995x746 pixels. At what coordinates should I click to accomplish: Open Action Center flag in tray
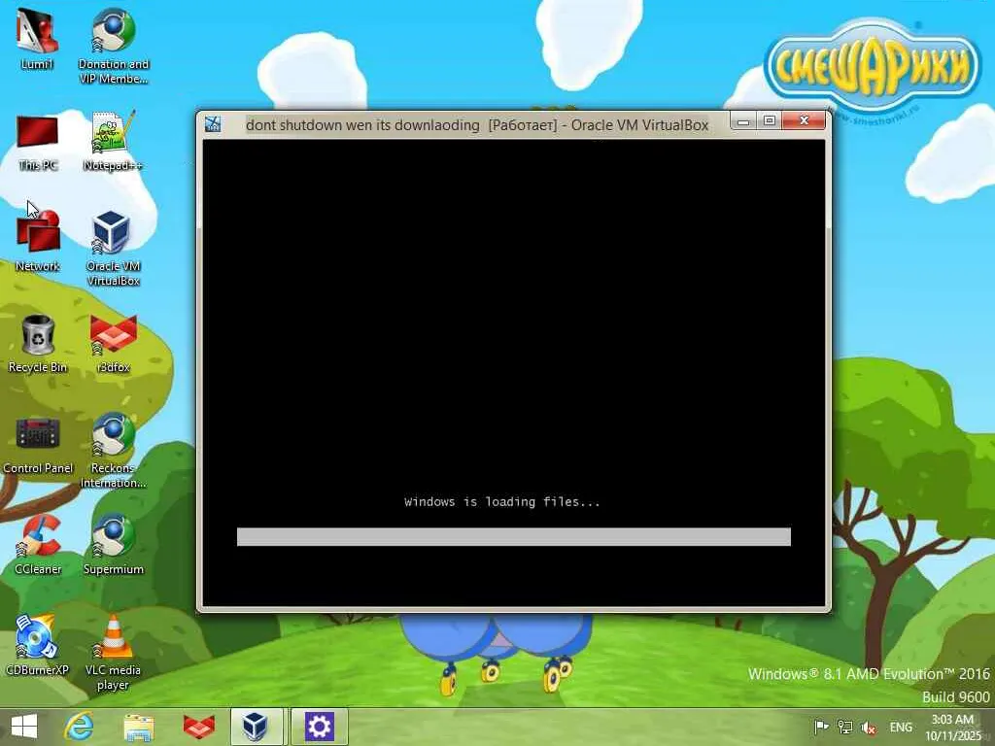click(821, 727)
